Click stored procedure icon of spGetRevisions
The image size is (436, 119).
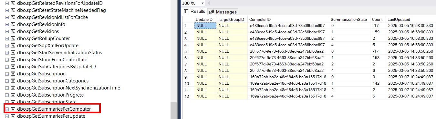pos(13,31)
